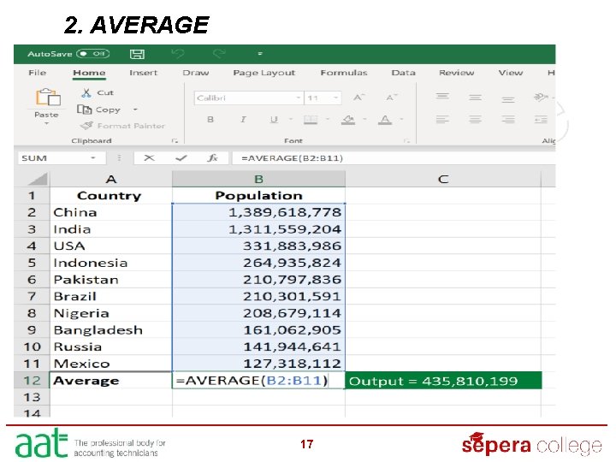616x462 pixels.
Task: Expand the Underline style dropdown arrow
Action: coord(291,119)
